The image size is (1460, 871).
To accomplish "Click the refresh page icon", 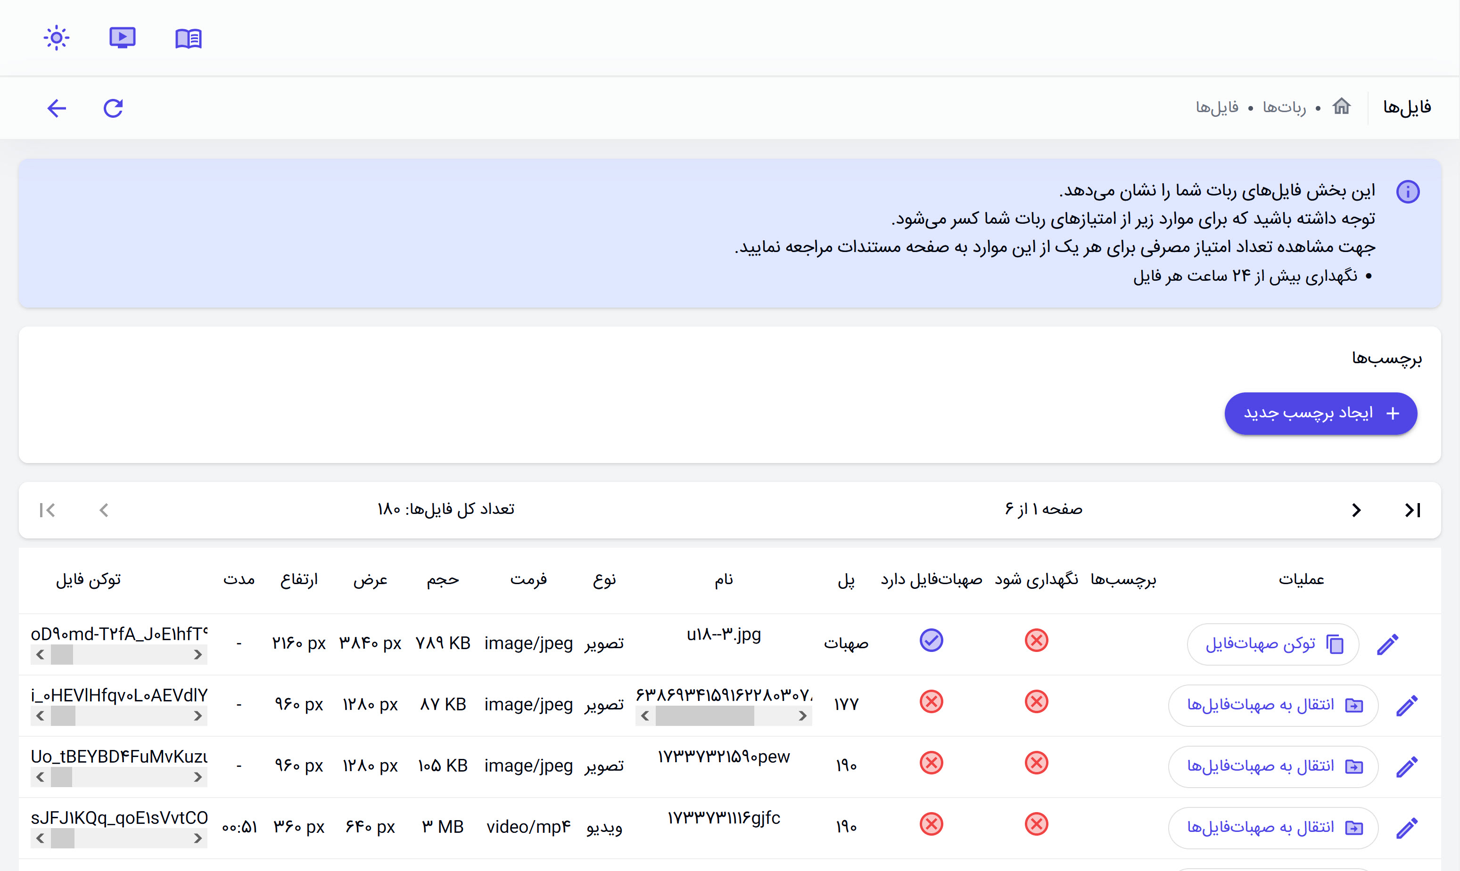I will 113,108.
